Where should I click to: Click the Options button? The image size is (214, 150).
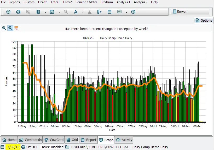[x=204, y=20]
